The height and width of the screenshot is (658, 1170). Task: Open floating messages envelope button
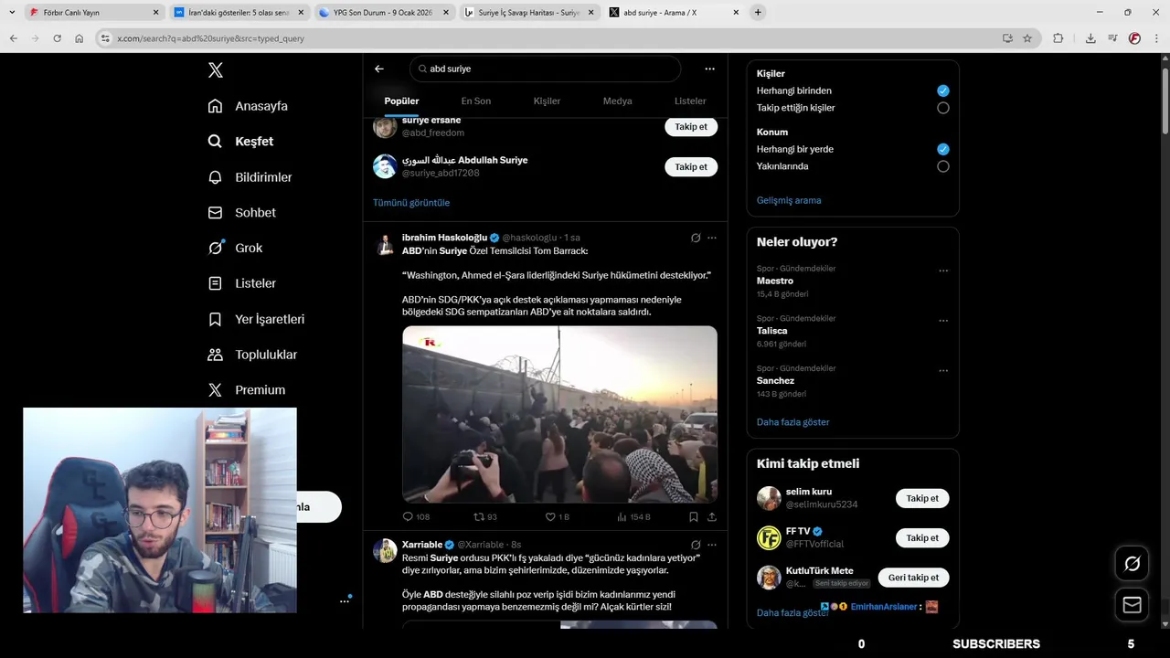(1132, 605)
